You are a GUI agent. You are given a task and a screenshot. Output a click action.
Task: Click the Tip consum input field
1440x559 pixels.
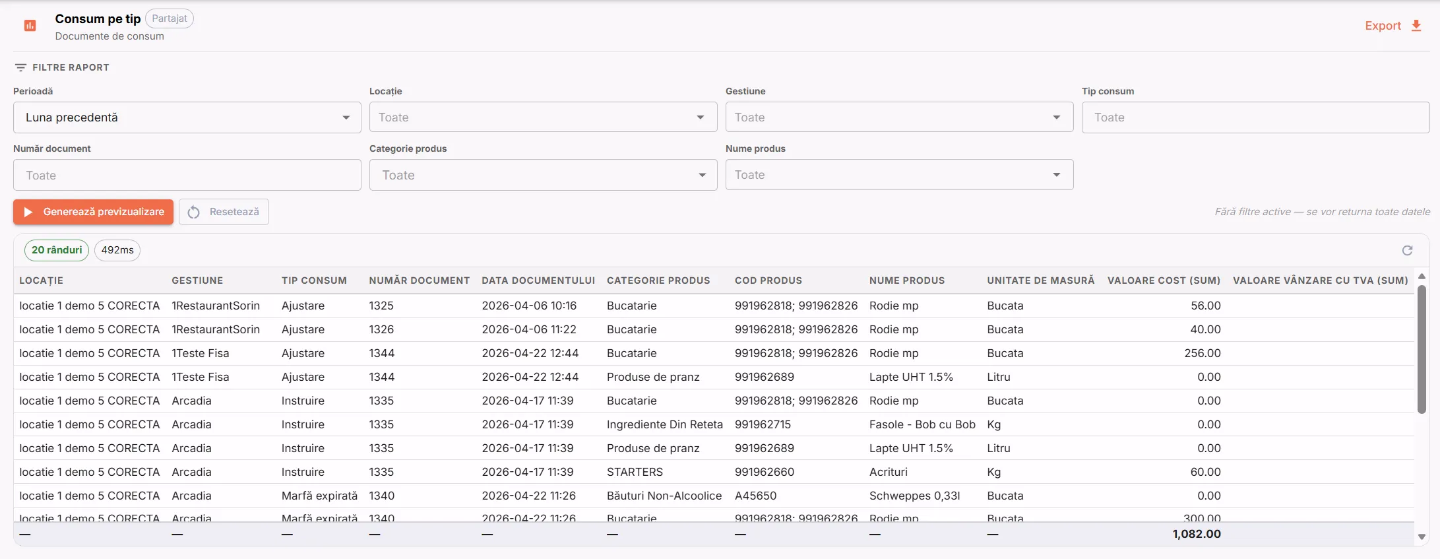[1256, 117]
